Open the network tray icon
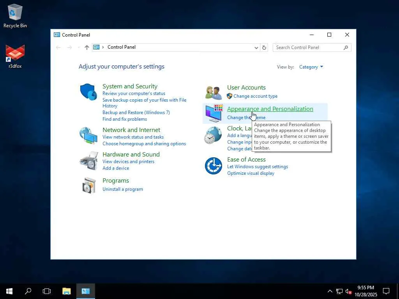 tap(339, 291)
